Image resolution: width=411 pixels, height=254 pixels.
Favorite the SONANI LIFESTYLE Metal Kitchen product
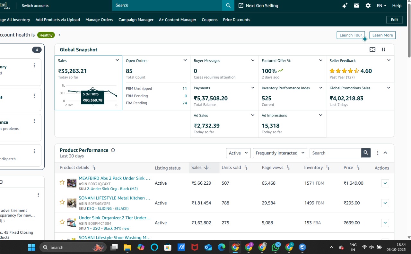point(62,202)
